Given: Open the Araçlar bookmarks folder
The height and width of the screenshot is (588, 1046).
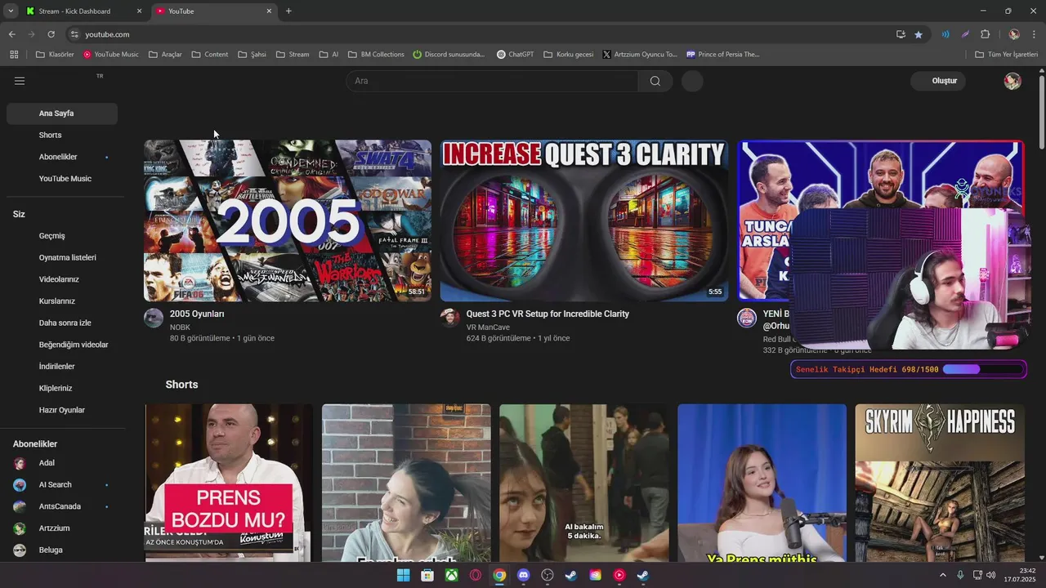Looking at the screenshot, I should pyautogui.click(x=165, y=55).
